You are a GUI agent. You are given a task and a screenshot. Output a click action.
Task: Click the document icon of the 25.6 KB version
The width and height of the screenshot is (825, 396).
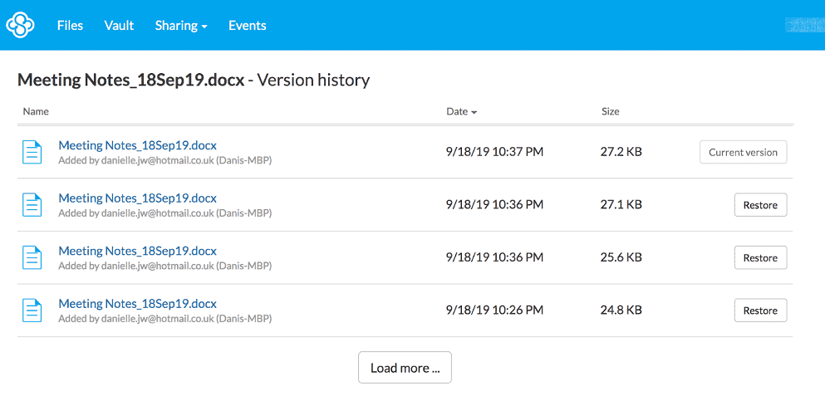(x=32, y=257)
